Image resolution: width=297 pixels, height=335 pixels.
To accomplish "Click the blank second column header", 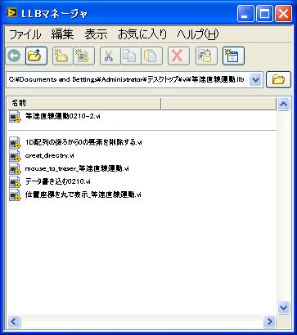I will pos(218,104).
